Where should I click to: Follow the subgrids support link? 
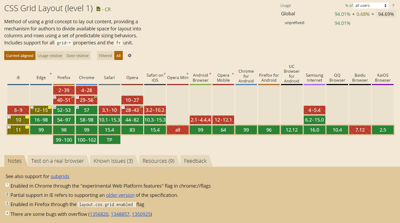pyautogui.click(x=60, y=176)
